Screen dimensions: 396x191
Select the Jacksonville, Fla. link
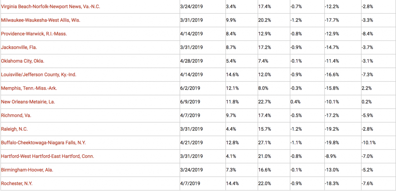tap(19, 47)
